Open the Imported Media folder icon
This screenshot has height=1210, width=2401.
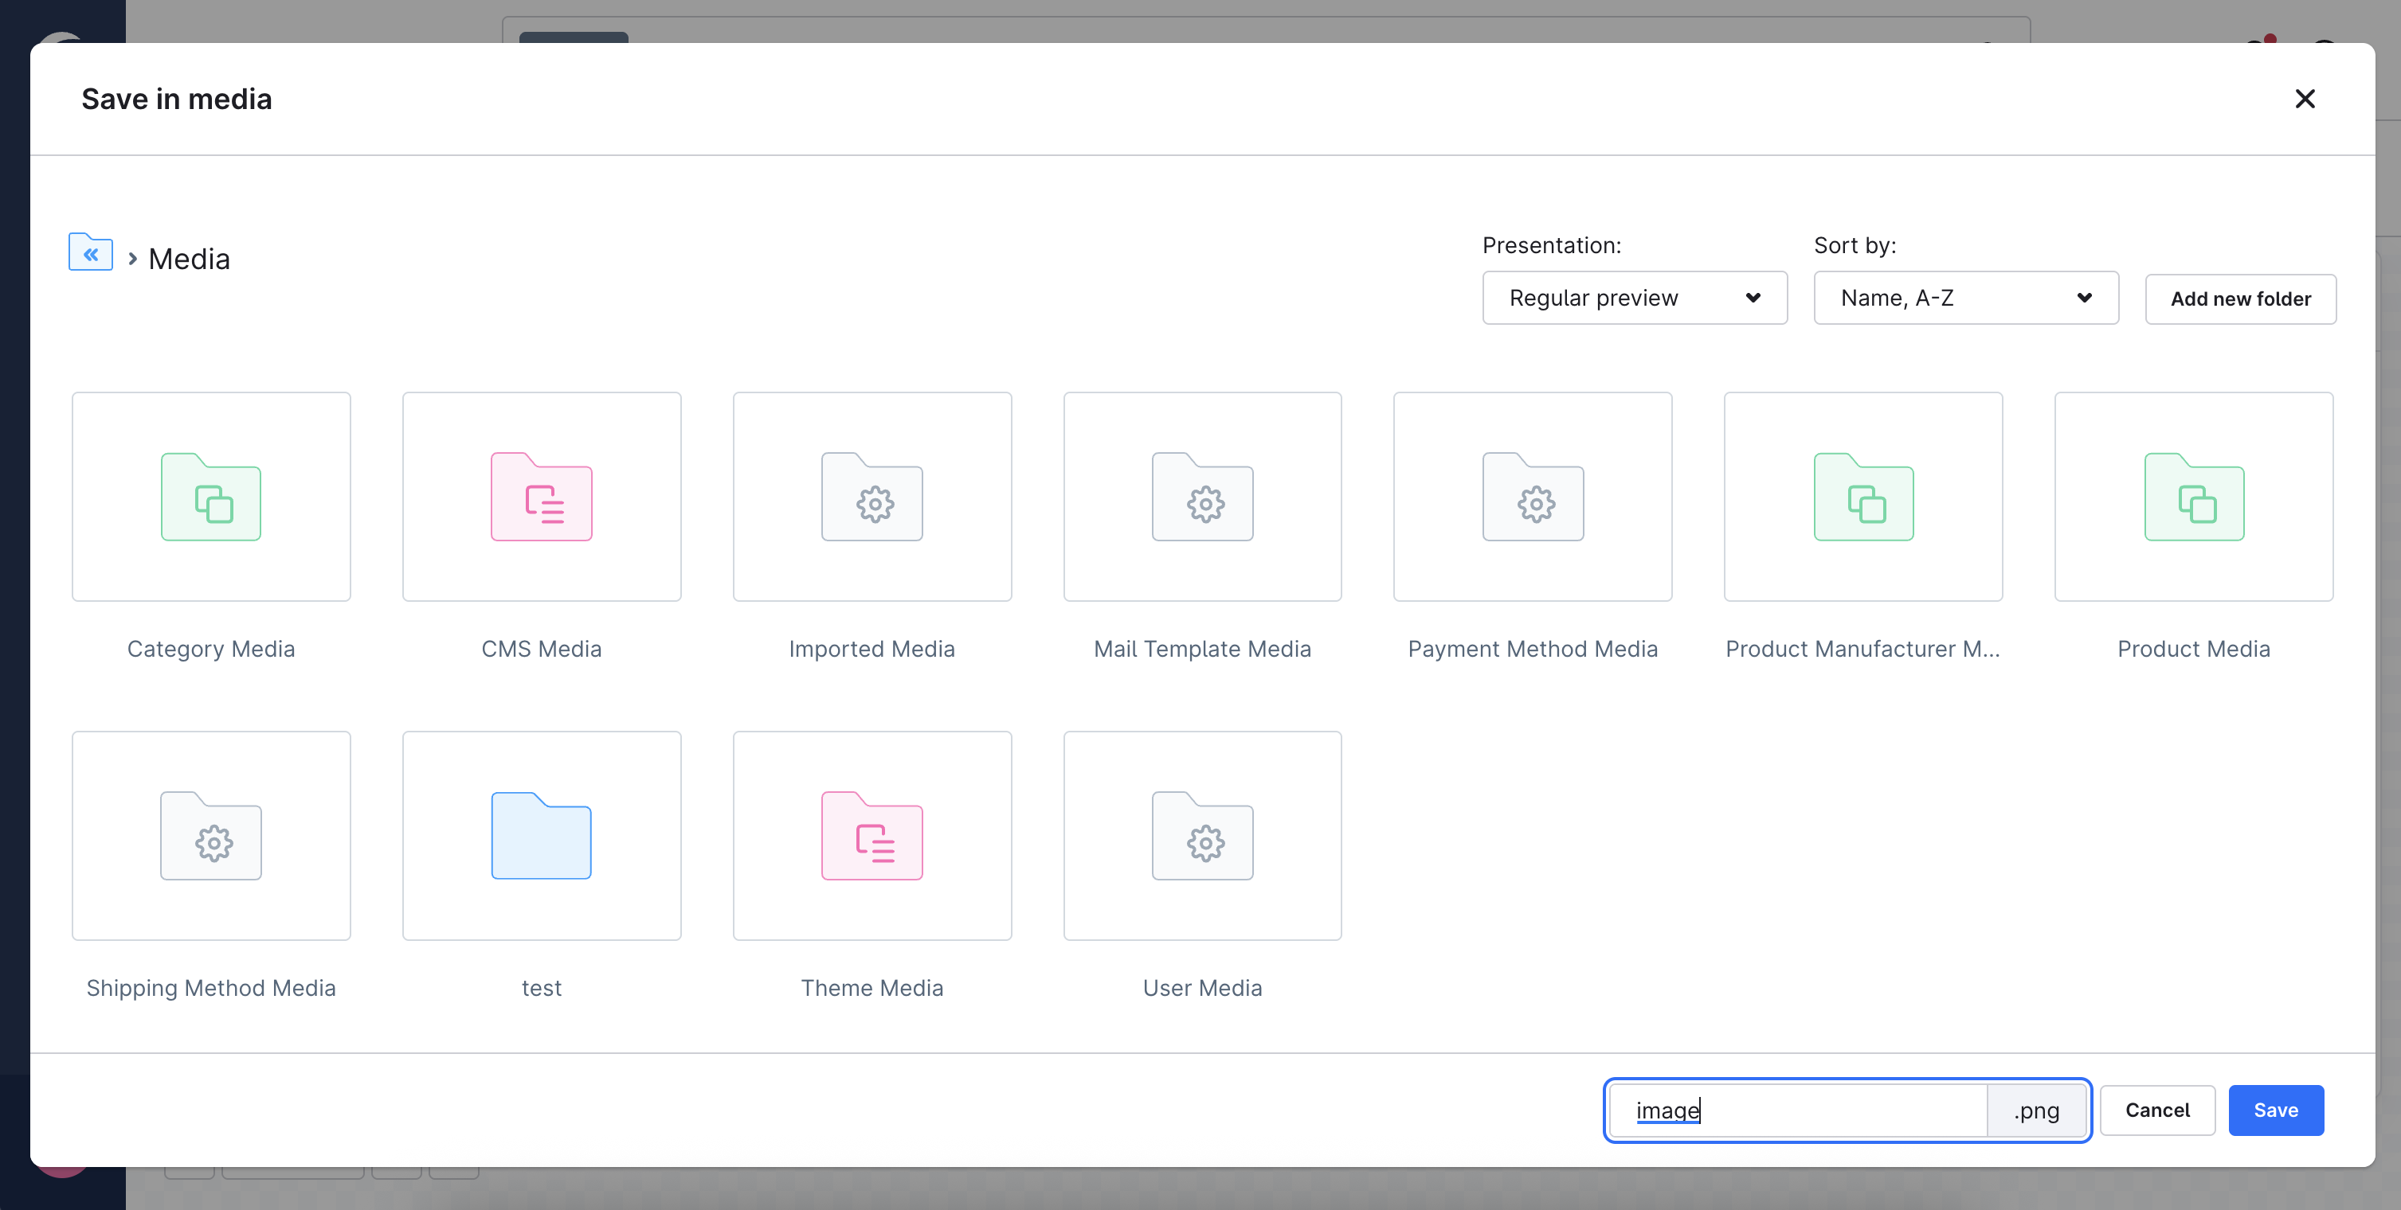click(x=871, y=497)
